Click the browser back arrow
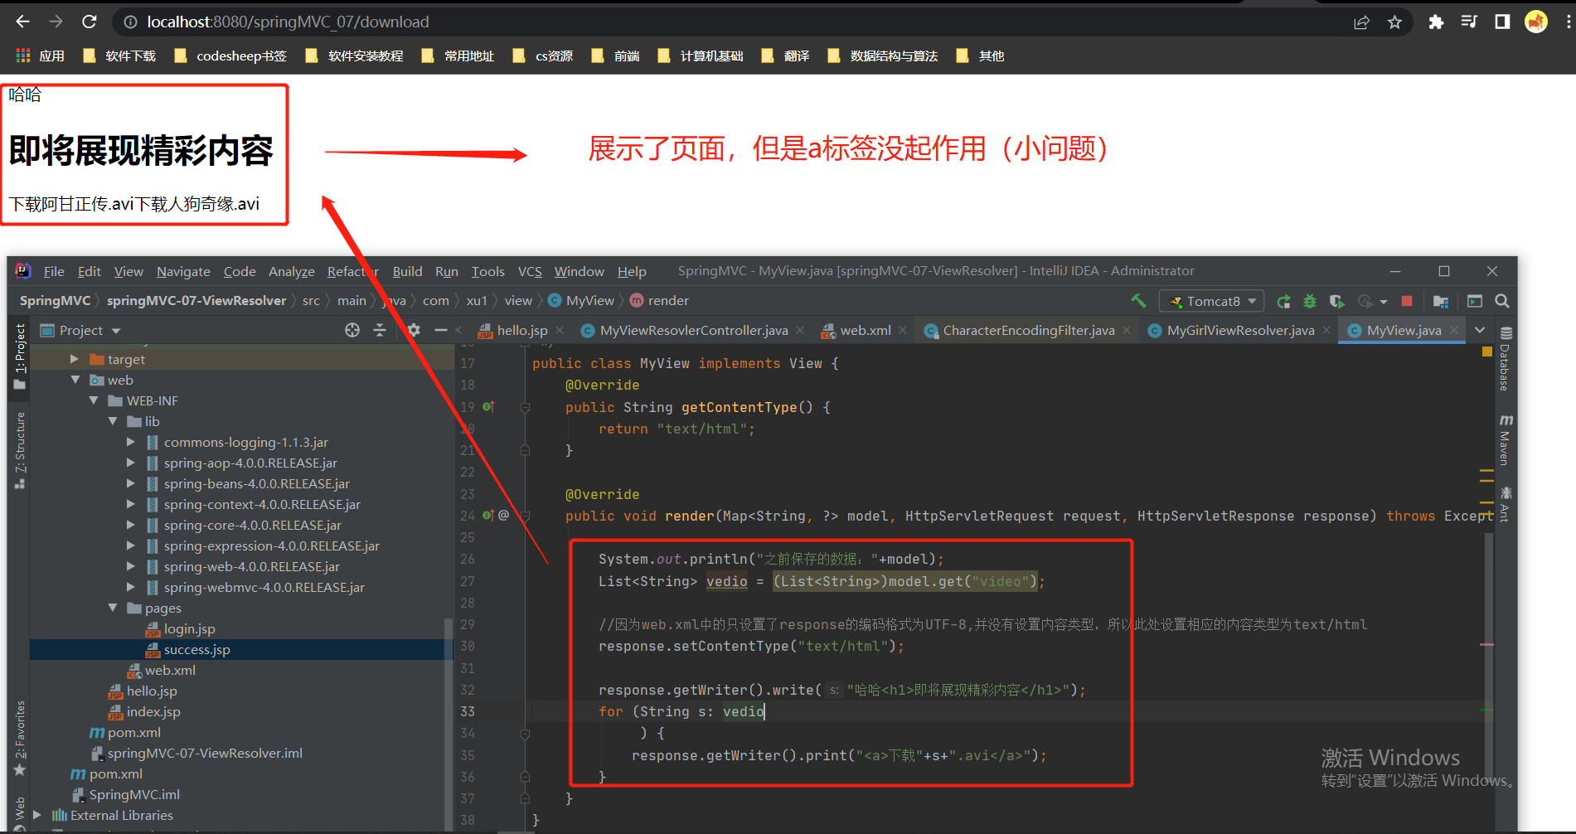Viewport: 1576px width, 834px height. [x=22, y=22]
